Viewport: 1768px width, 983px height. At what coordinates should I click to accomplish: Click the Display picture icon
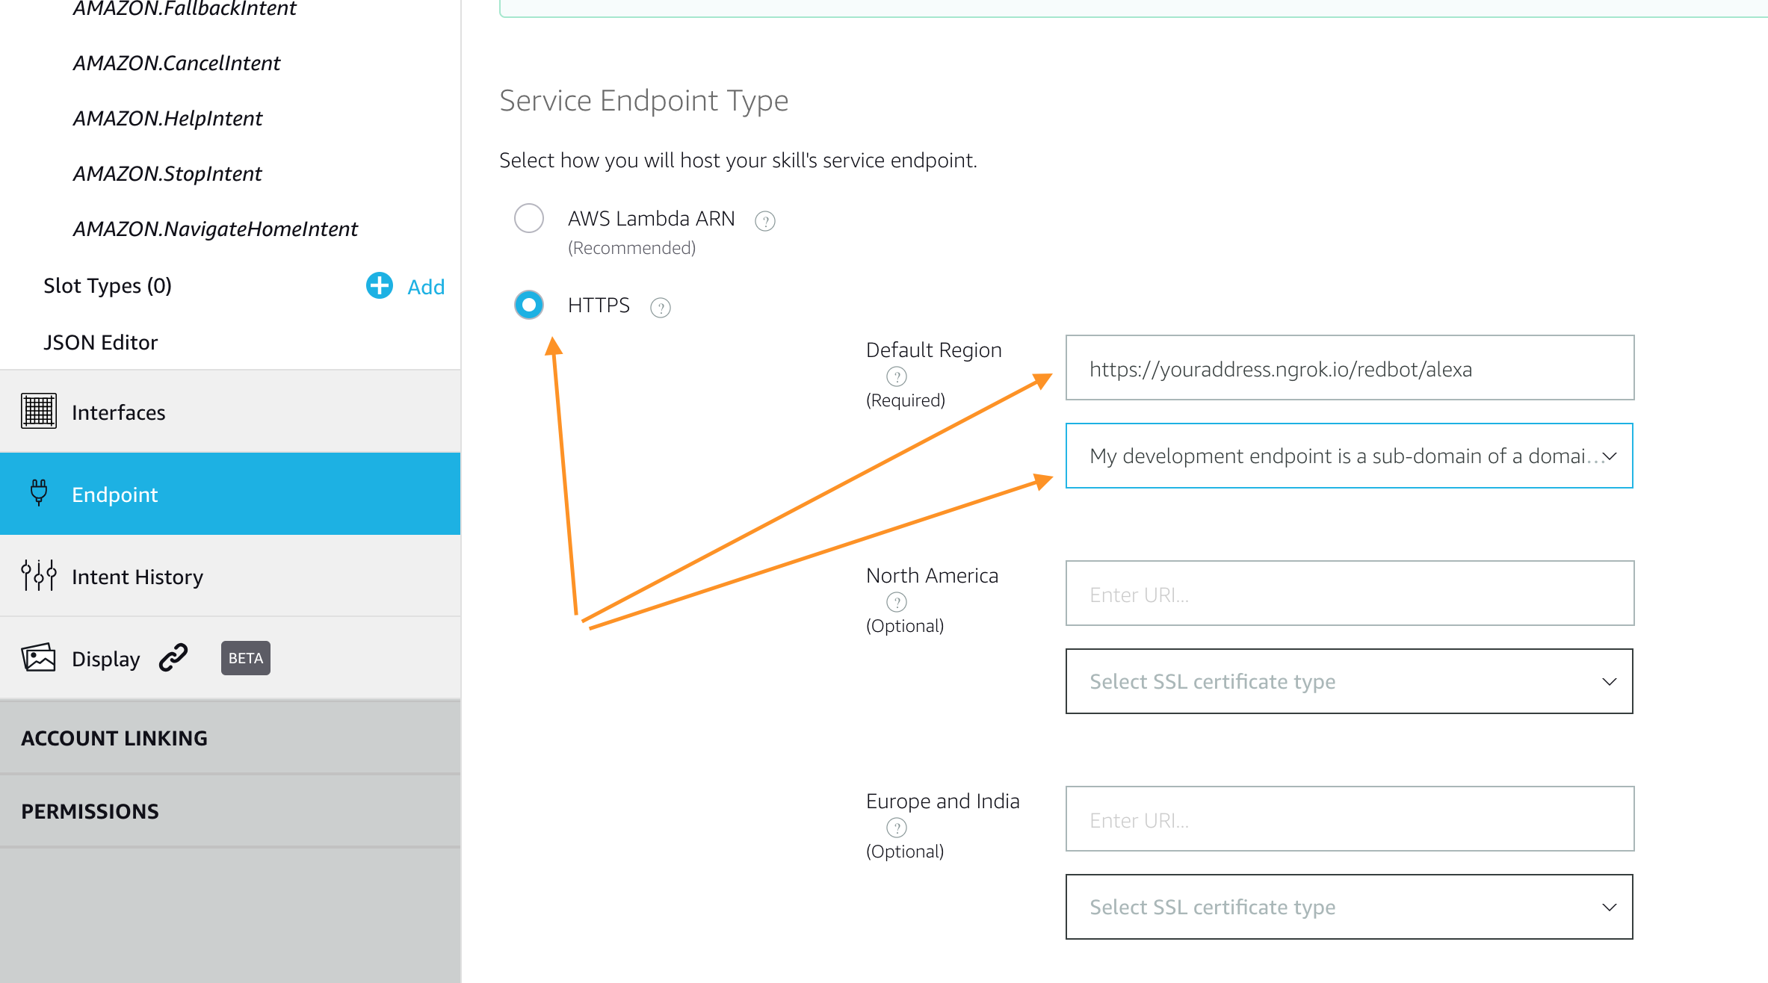tap(39, 658)
